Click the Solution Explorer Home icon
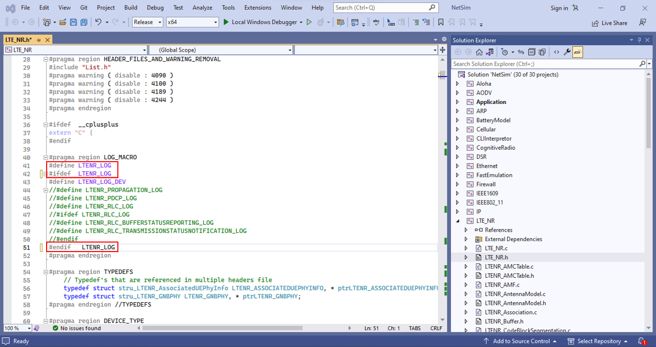 [479, 52]
